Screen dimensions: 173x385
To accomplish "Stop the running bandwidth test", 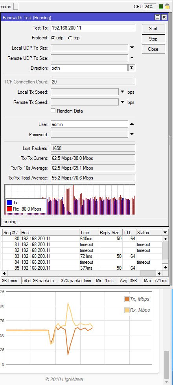I will tap(153, 39).
